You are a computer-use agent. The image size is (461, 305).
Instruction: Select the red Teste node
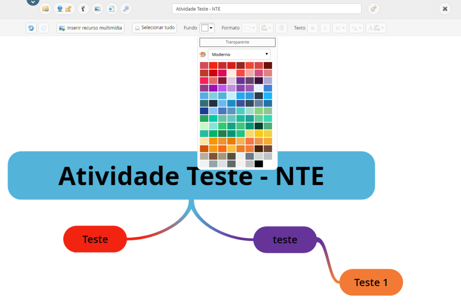tap(95, 239)
